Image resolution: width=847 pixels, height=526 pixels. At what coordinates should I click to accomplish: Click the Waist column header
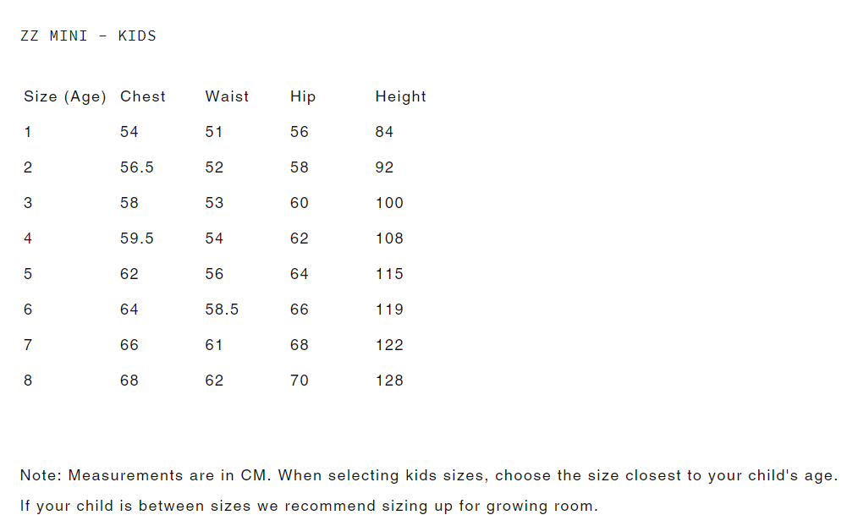click(x=227, y=96)
